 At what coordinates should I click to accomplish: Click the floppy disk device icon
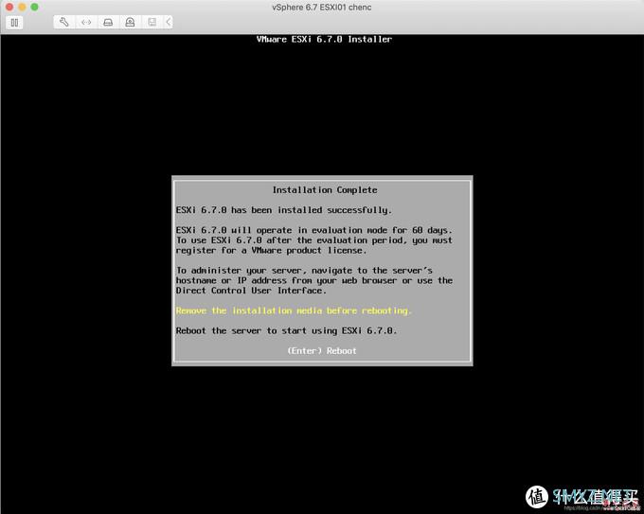tap(152, 22)
